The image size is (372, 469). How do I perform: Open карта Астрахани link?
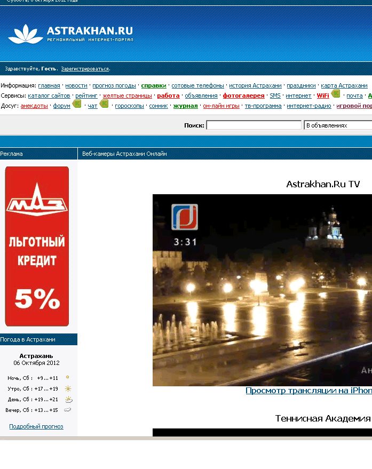coord(344,85)
